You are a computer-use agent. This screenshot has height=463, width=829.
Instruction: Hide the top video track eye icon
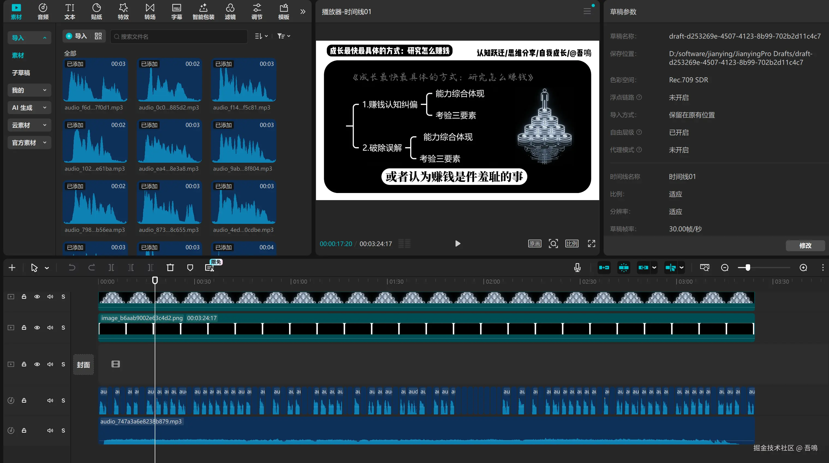(37, 296)
